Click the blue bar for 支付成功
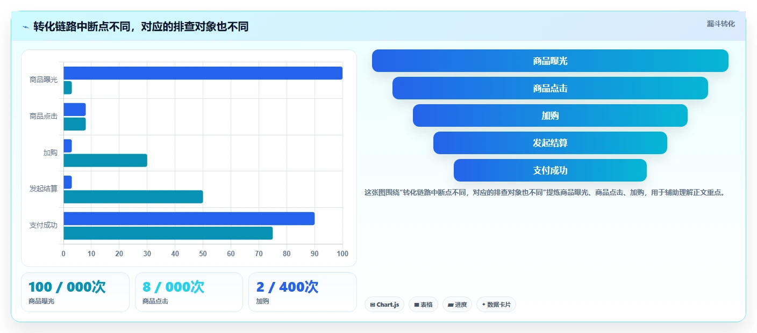 click(x=189, y=219)
